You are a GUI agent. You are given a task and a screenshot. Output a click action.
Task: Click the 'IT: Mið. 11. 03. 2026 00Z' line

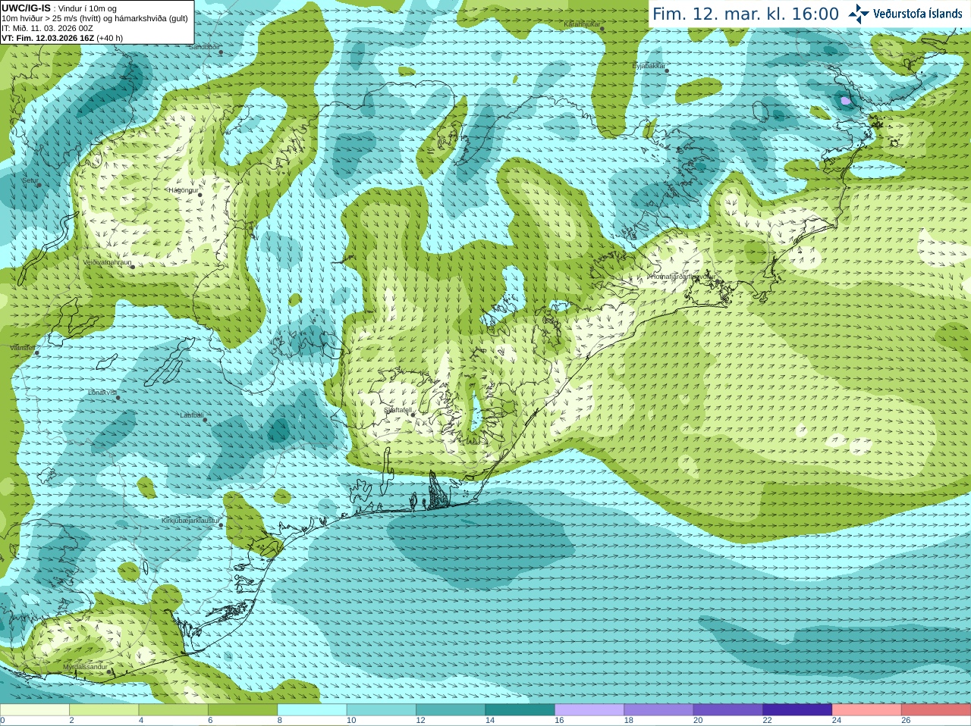(47, 28)
